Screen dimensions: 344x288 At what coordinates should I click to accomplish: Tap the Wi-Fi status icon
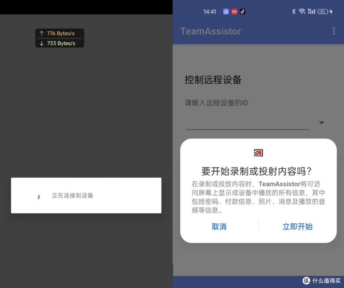click(302, 11)
